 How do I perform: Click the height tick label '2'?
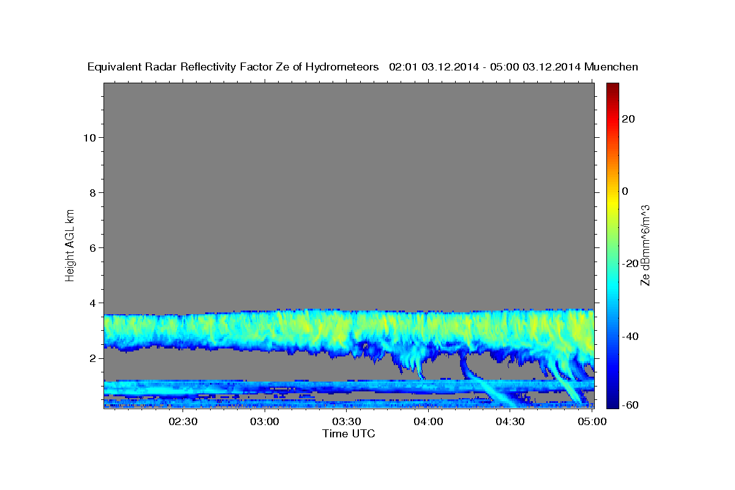click(x=92, y=358)
